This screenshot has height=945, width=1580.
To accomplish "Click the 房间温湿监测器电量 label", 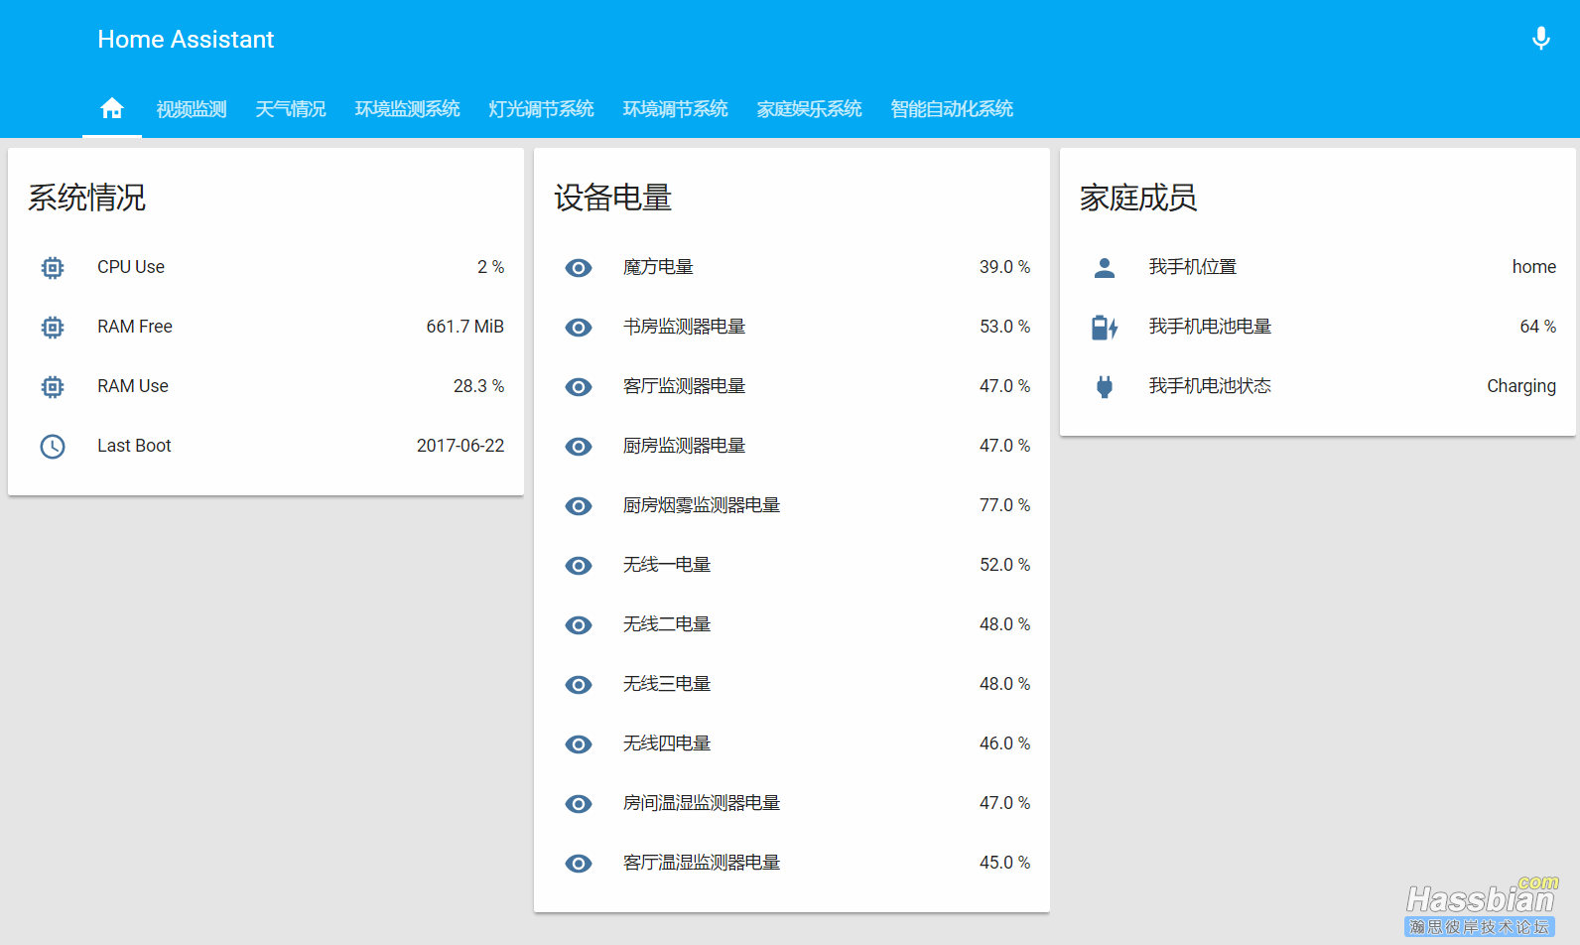I will (x=702, y=803).
